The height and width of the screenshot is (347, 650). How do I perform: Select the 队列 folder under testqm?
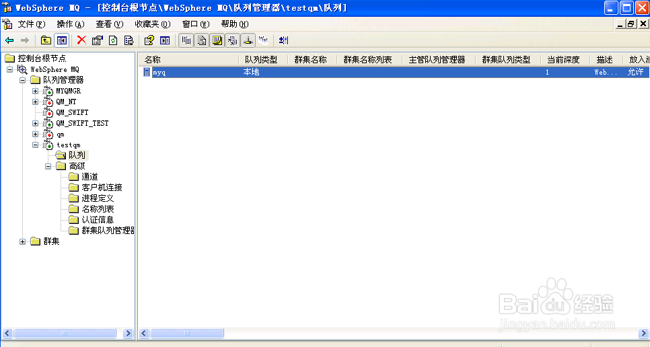tap(77, 155)
